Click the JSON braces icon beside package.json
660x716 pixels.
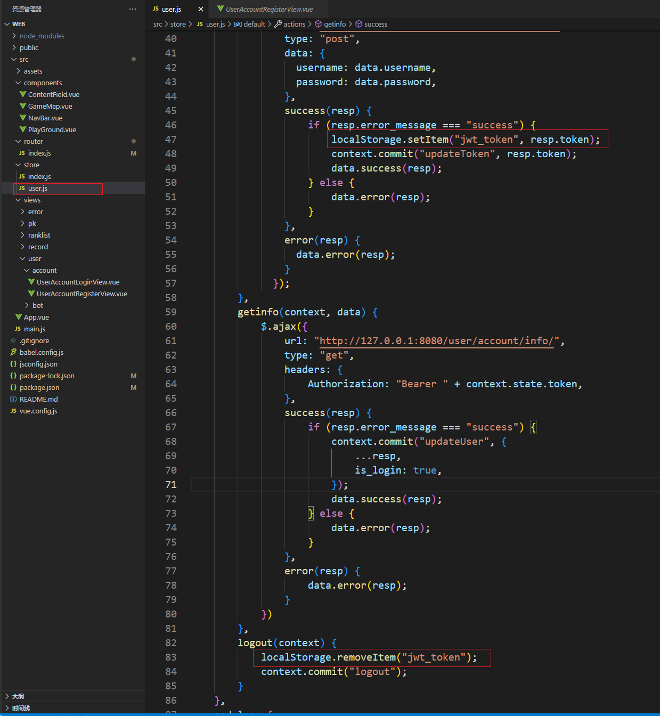tap(13, 387)
